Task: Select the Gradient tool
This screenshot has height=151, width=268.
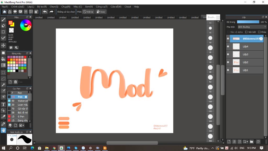Action: 3,65
